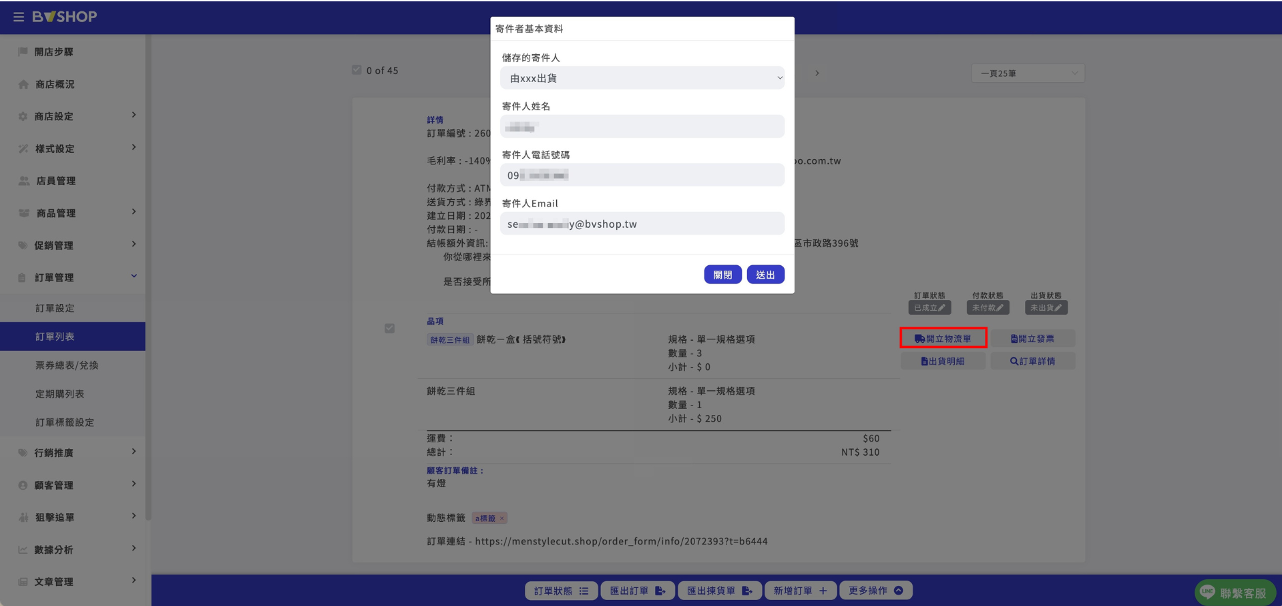
Task: Open 訂單詳情 magnifier icon button
Action: (x=1032, y=361)
